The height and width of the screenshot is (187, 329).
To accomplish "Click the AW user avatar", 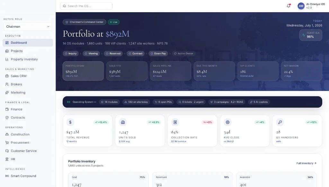I will coord(301,6).
